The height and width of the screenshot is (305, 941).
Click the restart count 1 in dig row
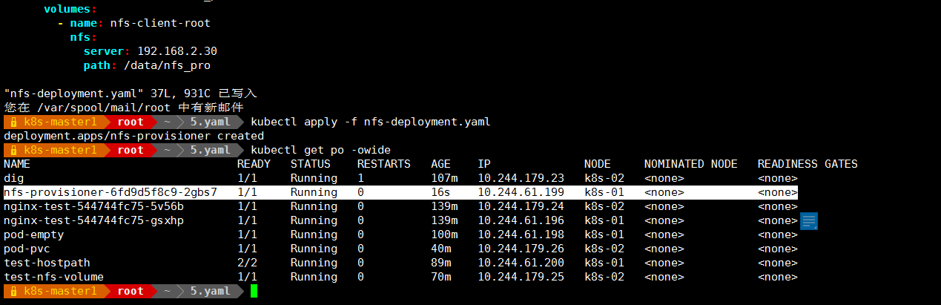coord(360,178)
